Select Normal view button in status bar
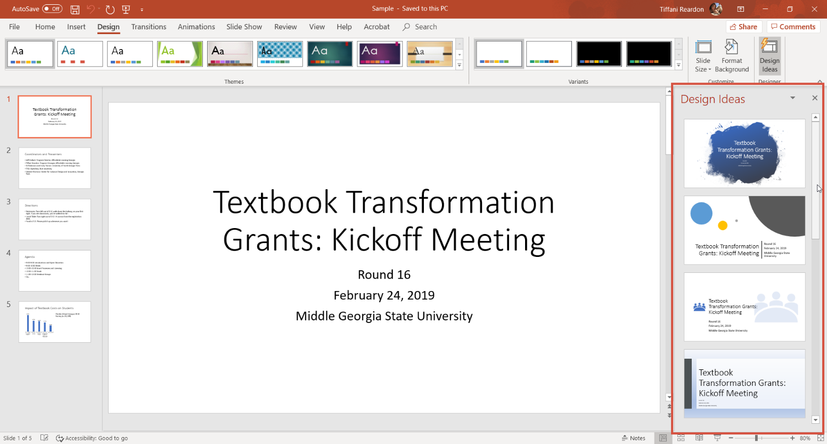The image size is (827, 444). [x=663, y=438]
